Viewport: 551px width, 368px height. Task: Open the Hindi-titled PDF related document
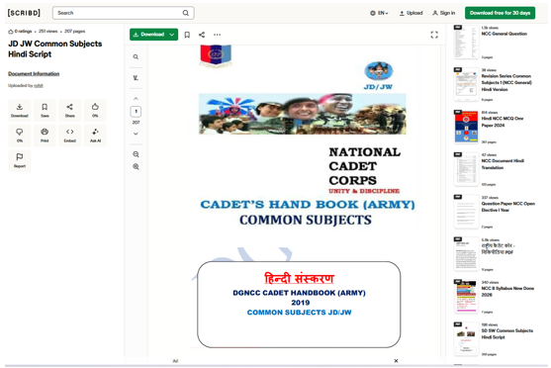tap(498, 249)
